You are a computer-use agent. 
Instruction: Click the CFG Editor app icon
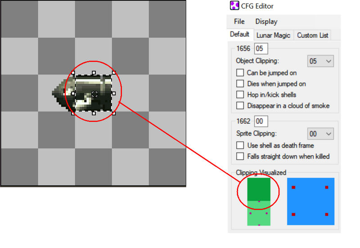[234, 5]
